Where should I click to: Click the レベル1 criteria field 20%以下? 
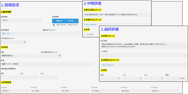[15, 91]
